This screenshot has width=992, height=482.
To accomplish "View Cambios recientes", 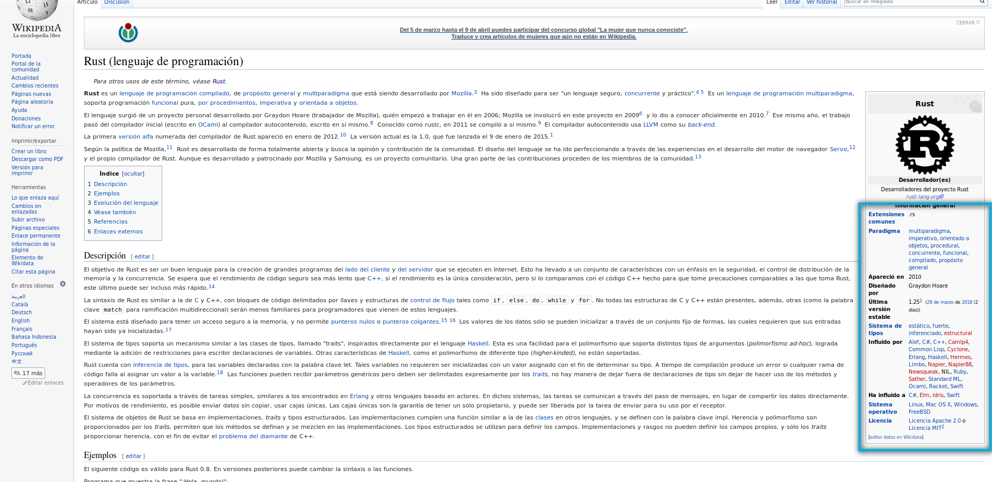I will (35, 86).
